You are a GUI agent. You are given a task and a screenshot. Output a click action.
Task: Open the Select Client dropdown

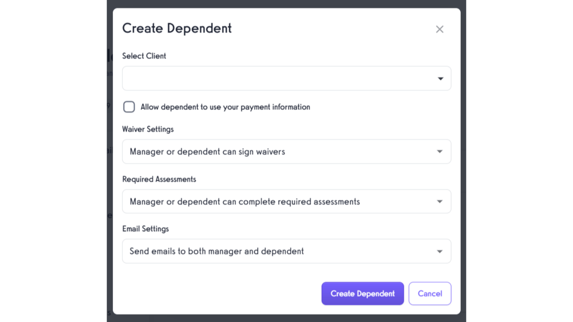click(x=286, y=78)
